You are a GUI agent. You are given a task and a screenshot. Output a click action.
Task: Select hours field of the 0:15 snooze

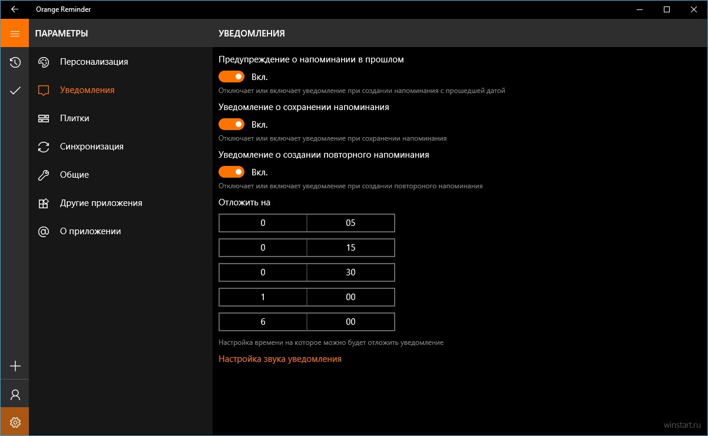263,248
